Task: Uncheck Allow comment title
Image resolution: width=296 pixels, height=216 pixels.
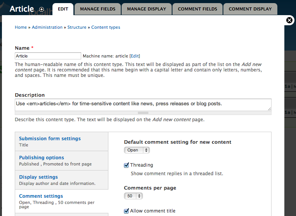Action: point(126,211)
